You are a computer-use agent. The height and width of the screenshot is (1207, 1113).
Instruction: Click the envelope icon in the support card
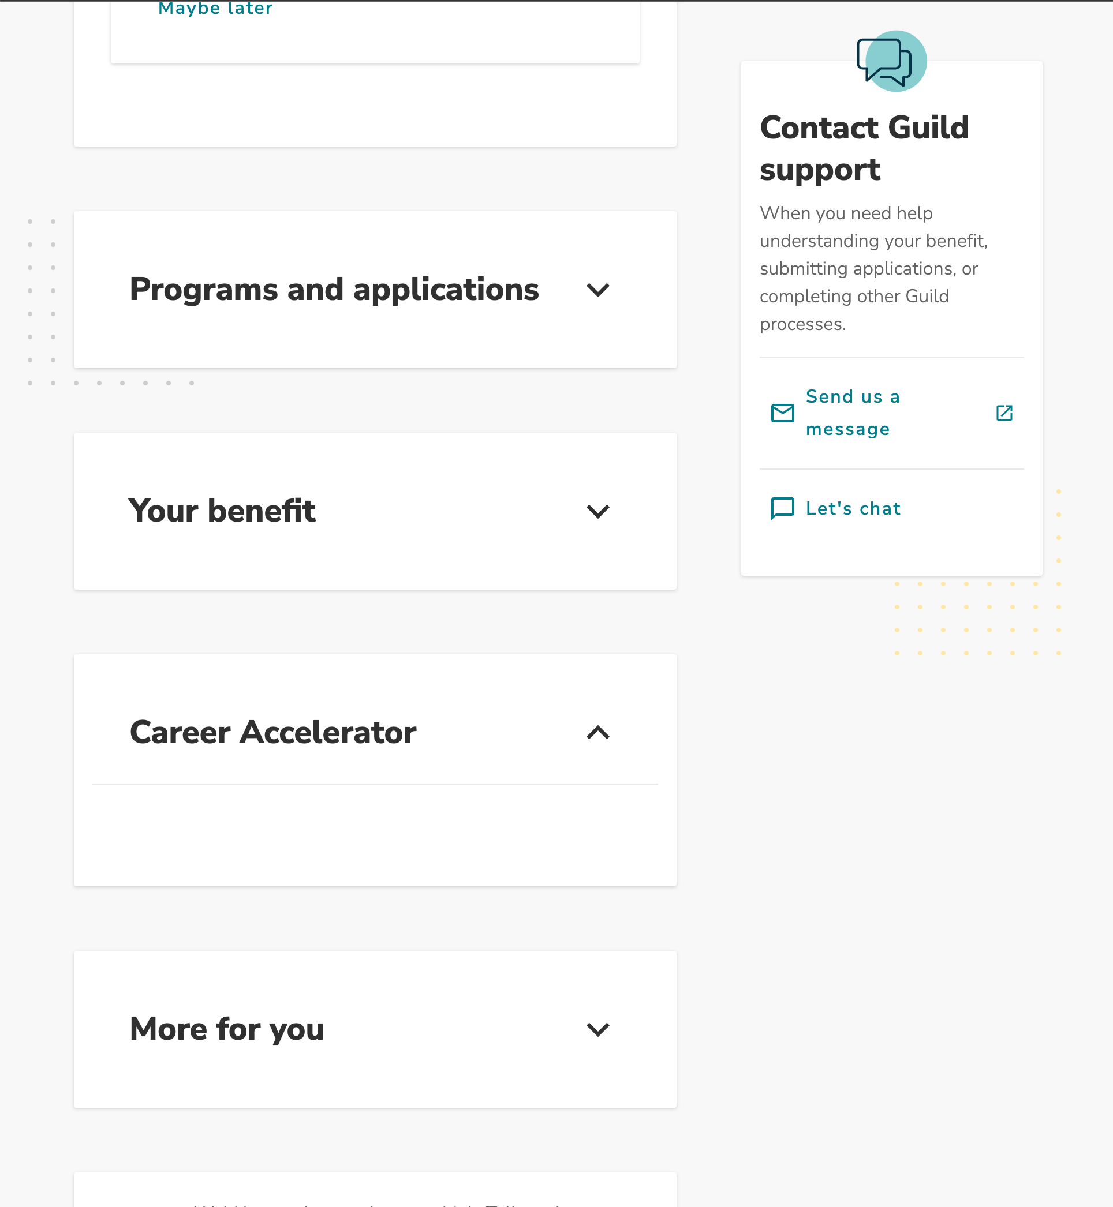(x=782, y=413)
